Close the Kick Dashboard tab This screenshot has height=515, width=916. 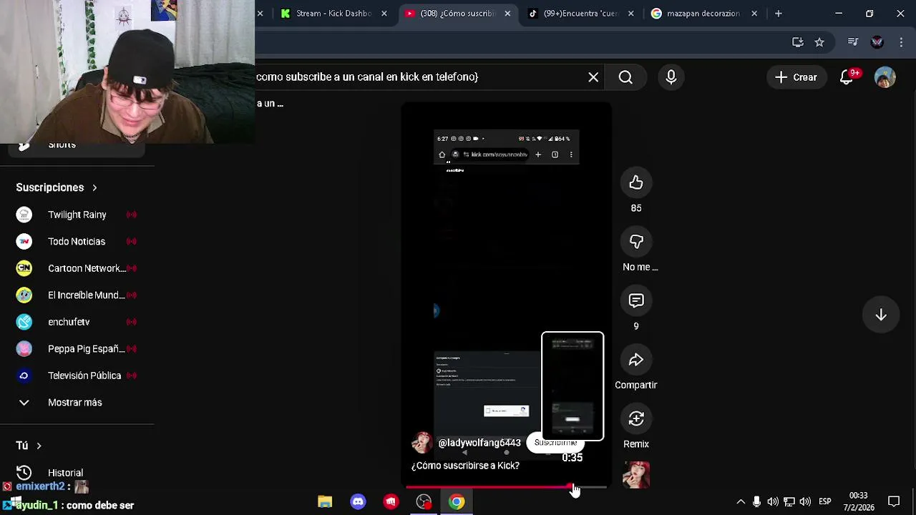tap(384, 14)
